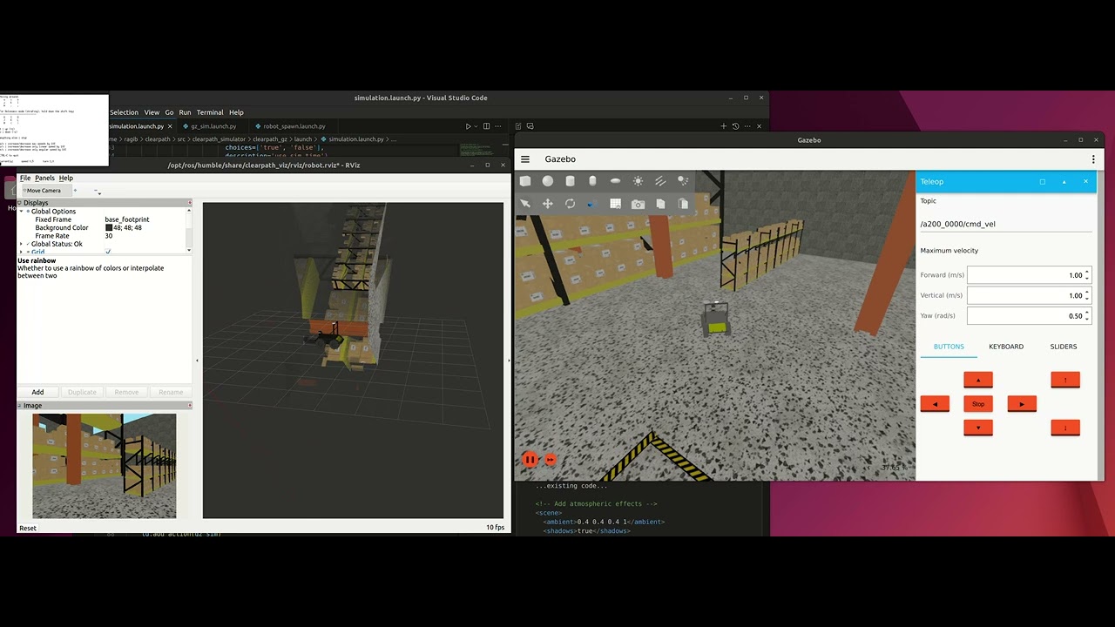This screenshot has height=627, width=1115.
Task: Open VS Code editor more actions
Action: click(x=498, y=126)
